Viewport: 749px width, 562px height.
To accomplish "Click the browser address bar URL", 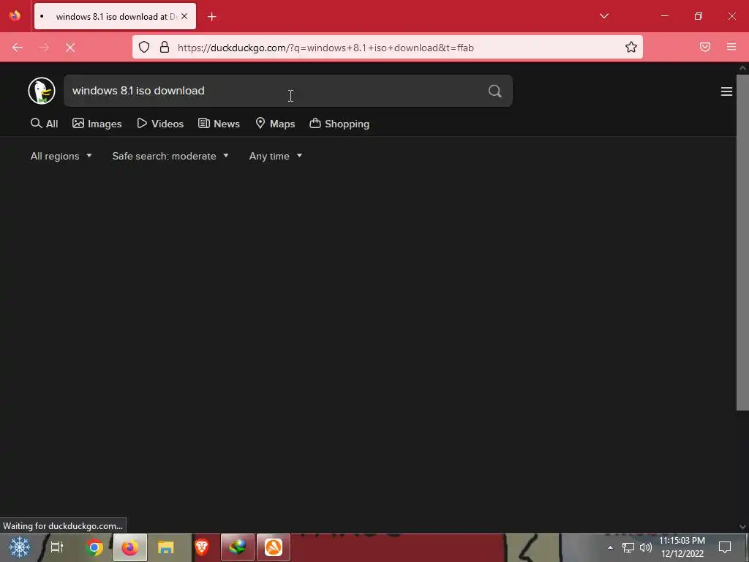I will [325, 48].
